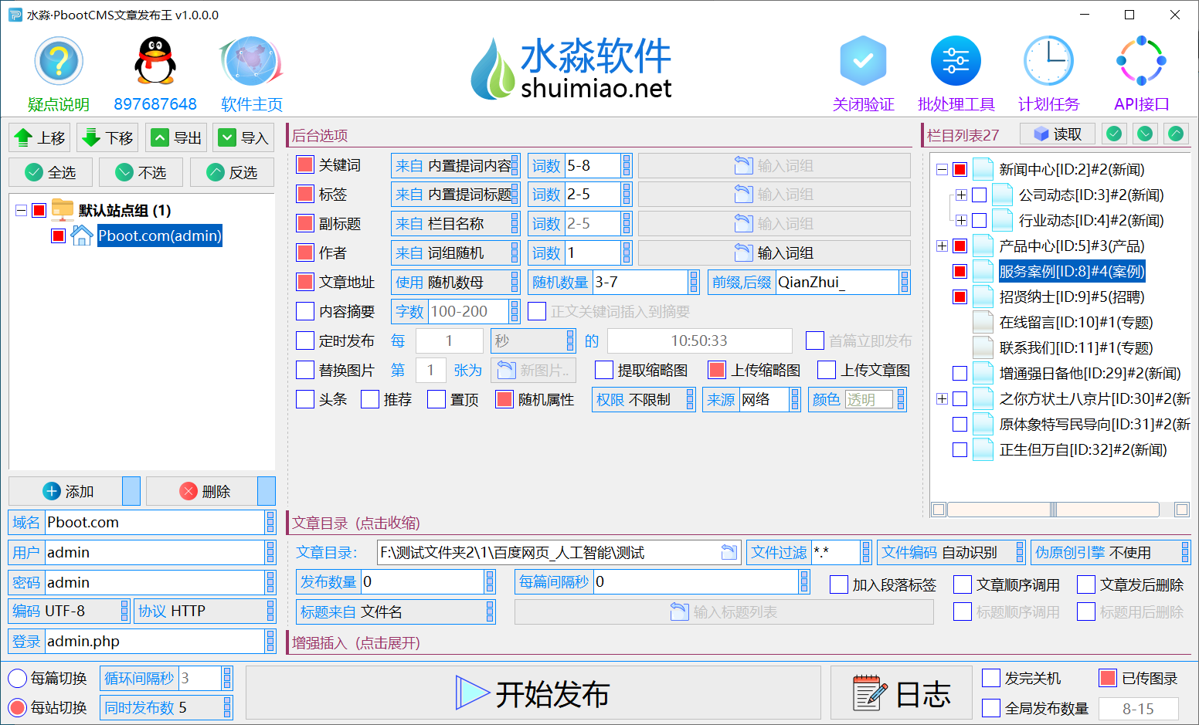The width and height of the screenshot is (1199, 725).
Task: Click the 上移 move up button
Action: point(39,138)
